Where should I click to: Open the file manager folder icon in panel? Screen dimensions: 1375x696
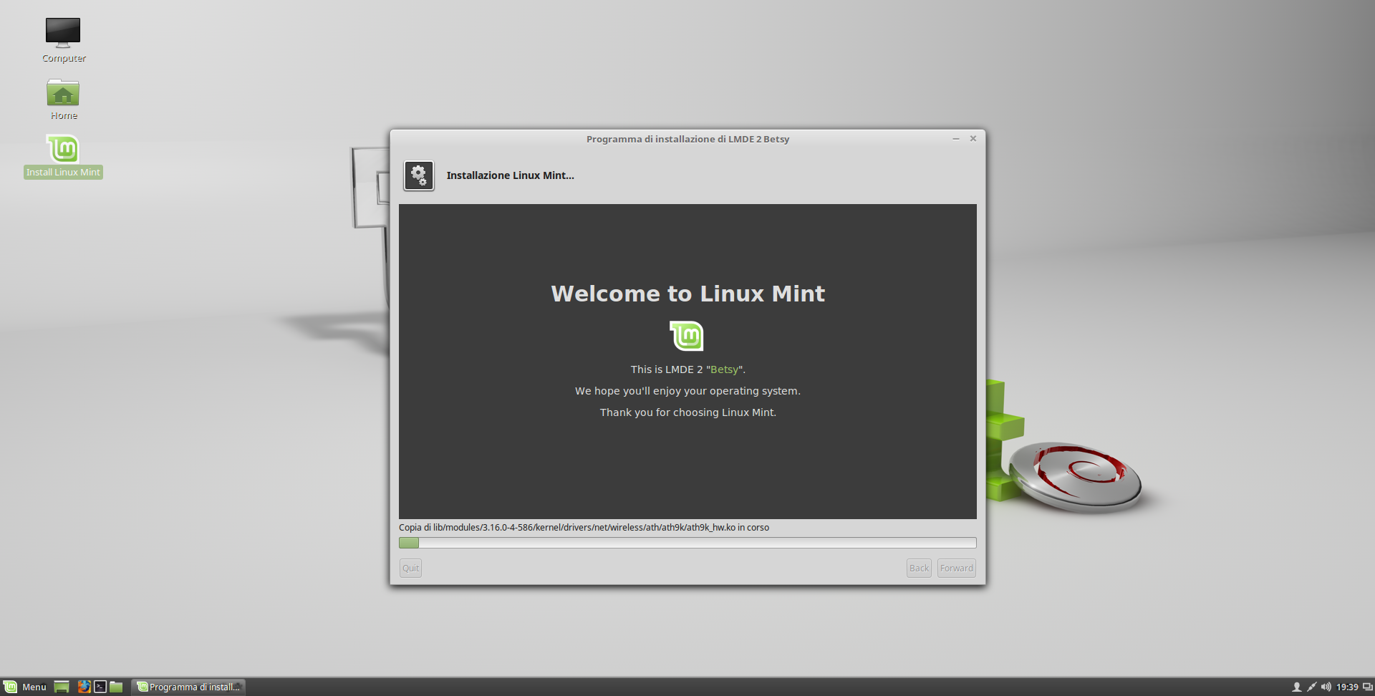click(116, 687)
